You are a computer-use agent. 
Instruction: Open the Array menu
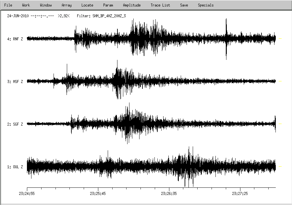[x=67, y=5]
